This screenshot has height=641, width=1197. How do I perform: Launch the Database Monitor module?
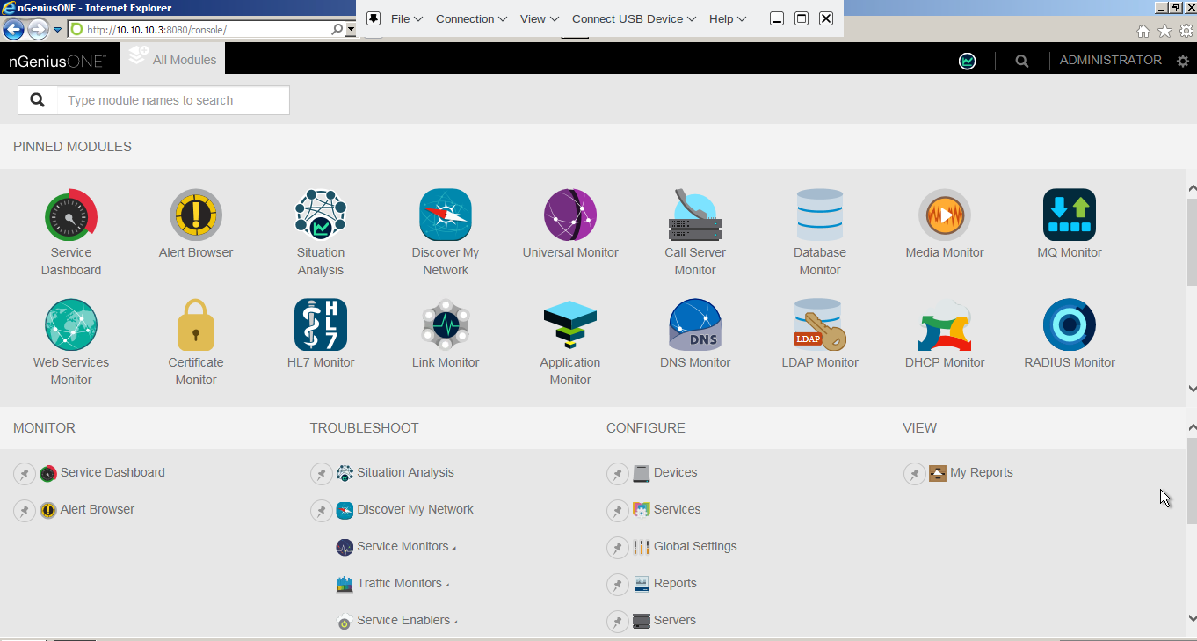(x=820, y=215)
